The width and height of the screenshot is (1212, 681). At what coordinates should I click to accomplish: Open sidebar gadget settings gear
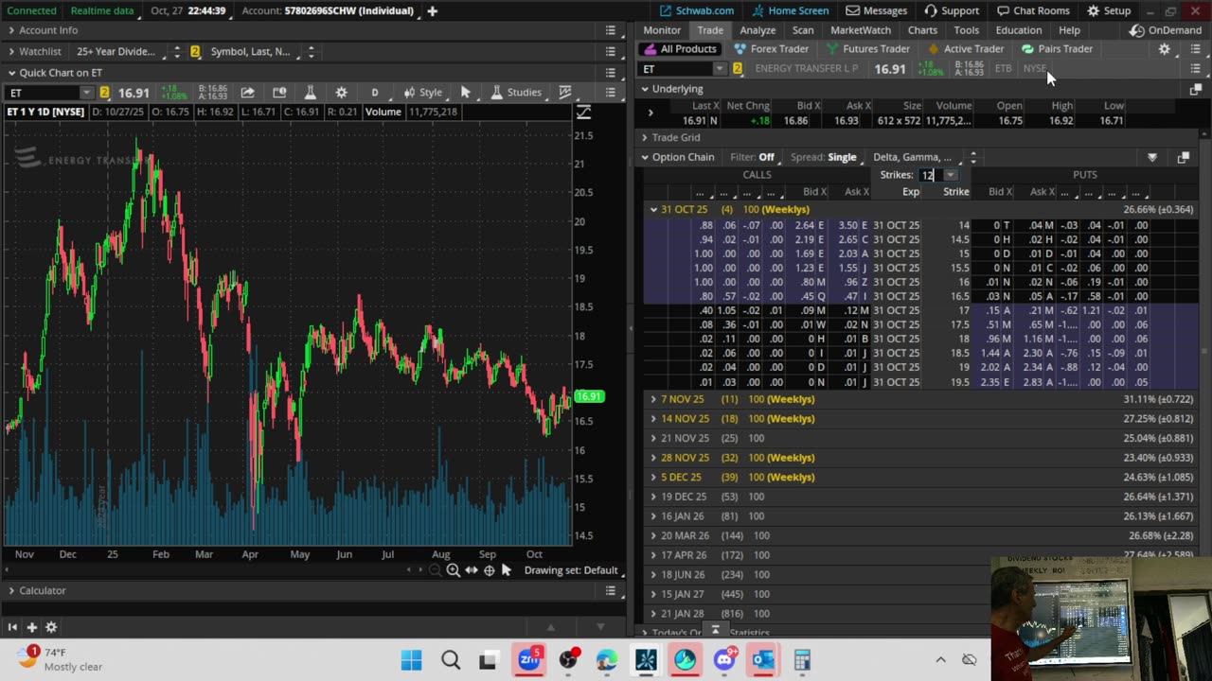[51, 627]
